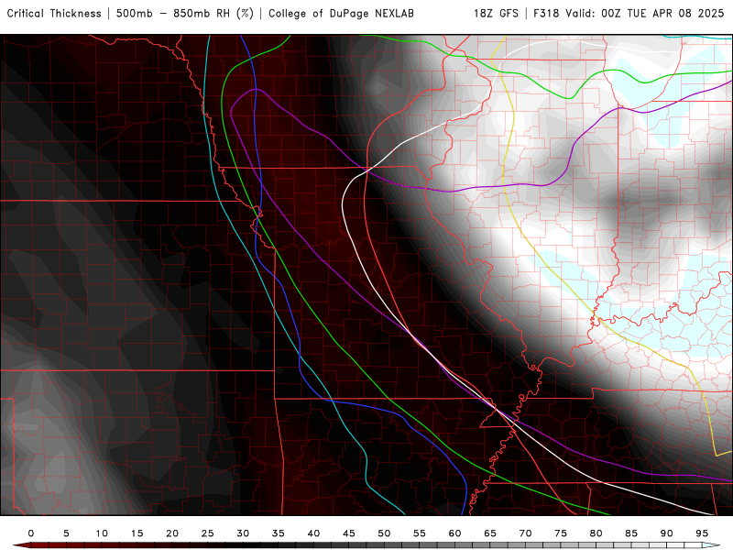Click the "5" value on the color scale
733x550 pixels.
click(66, 533)
